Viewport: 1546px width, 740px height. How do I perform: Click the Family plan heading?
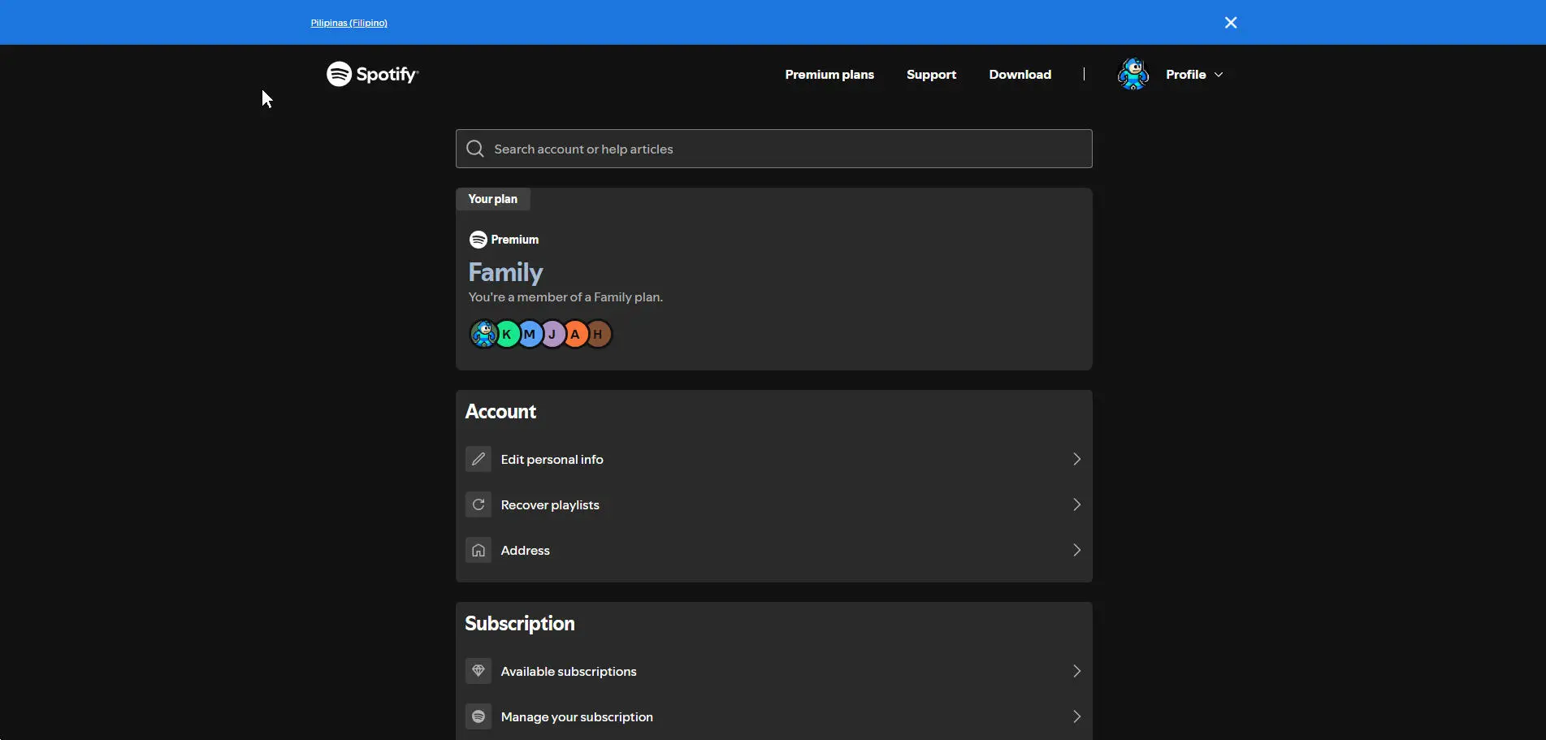505,272
